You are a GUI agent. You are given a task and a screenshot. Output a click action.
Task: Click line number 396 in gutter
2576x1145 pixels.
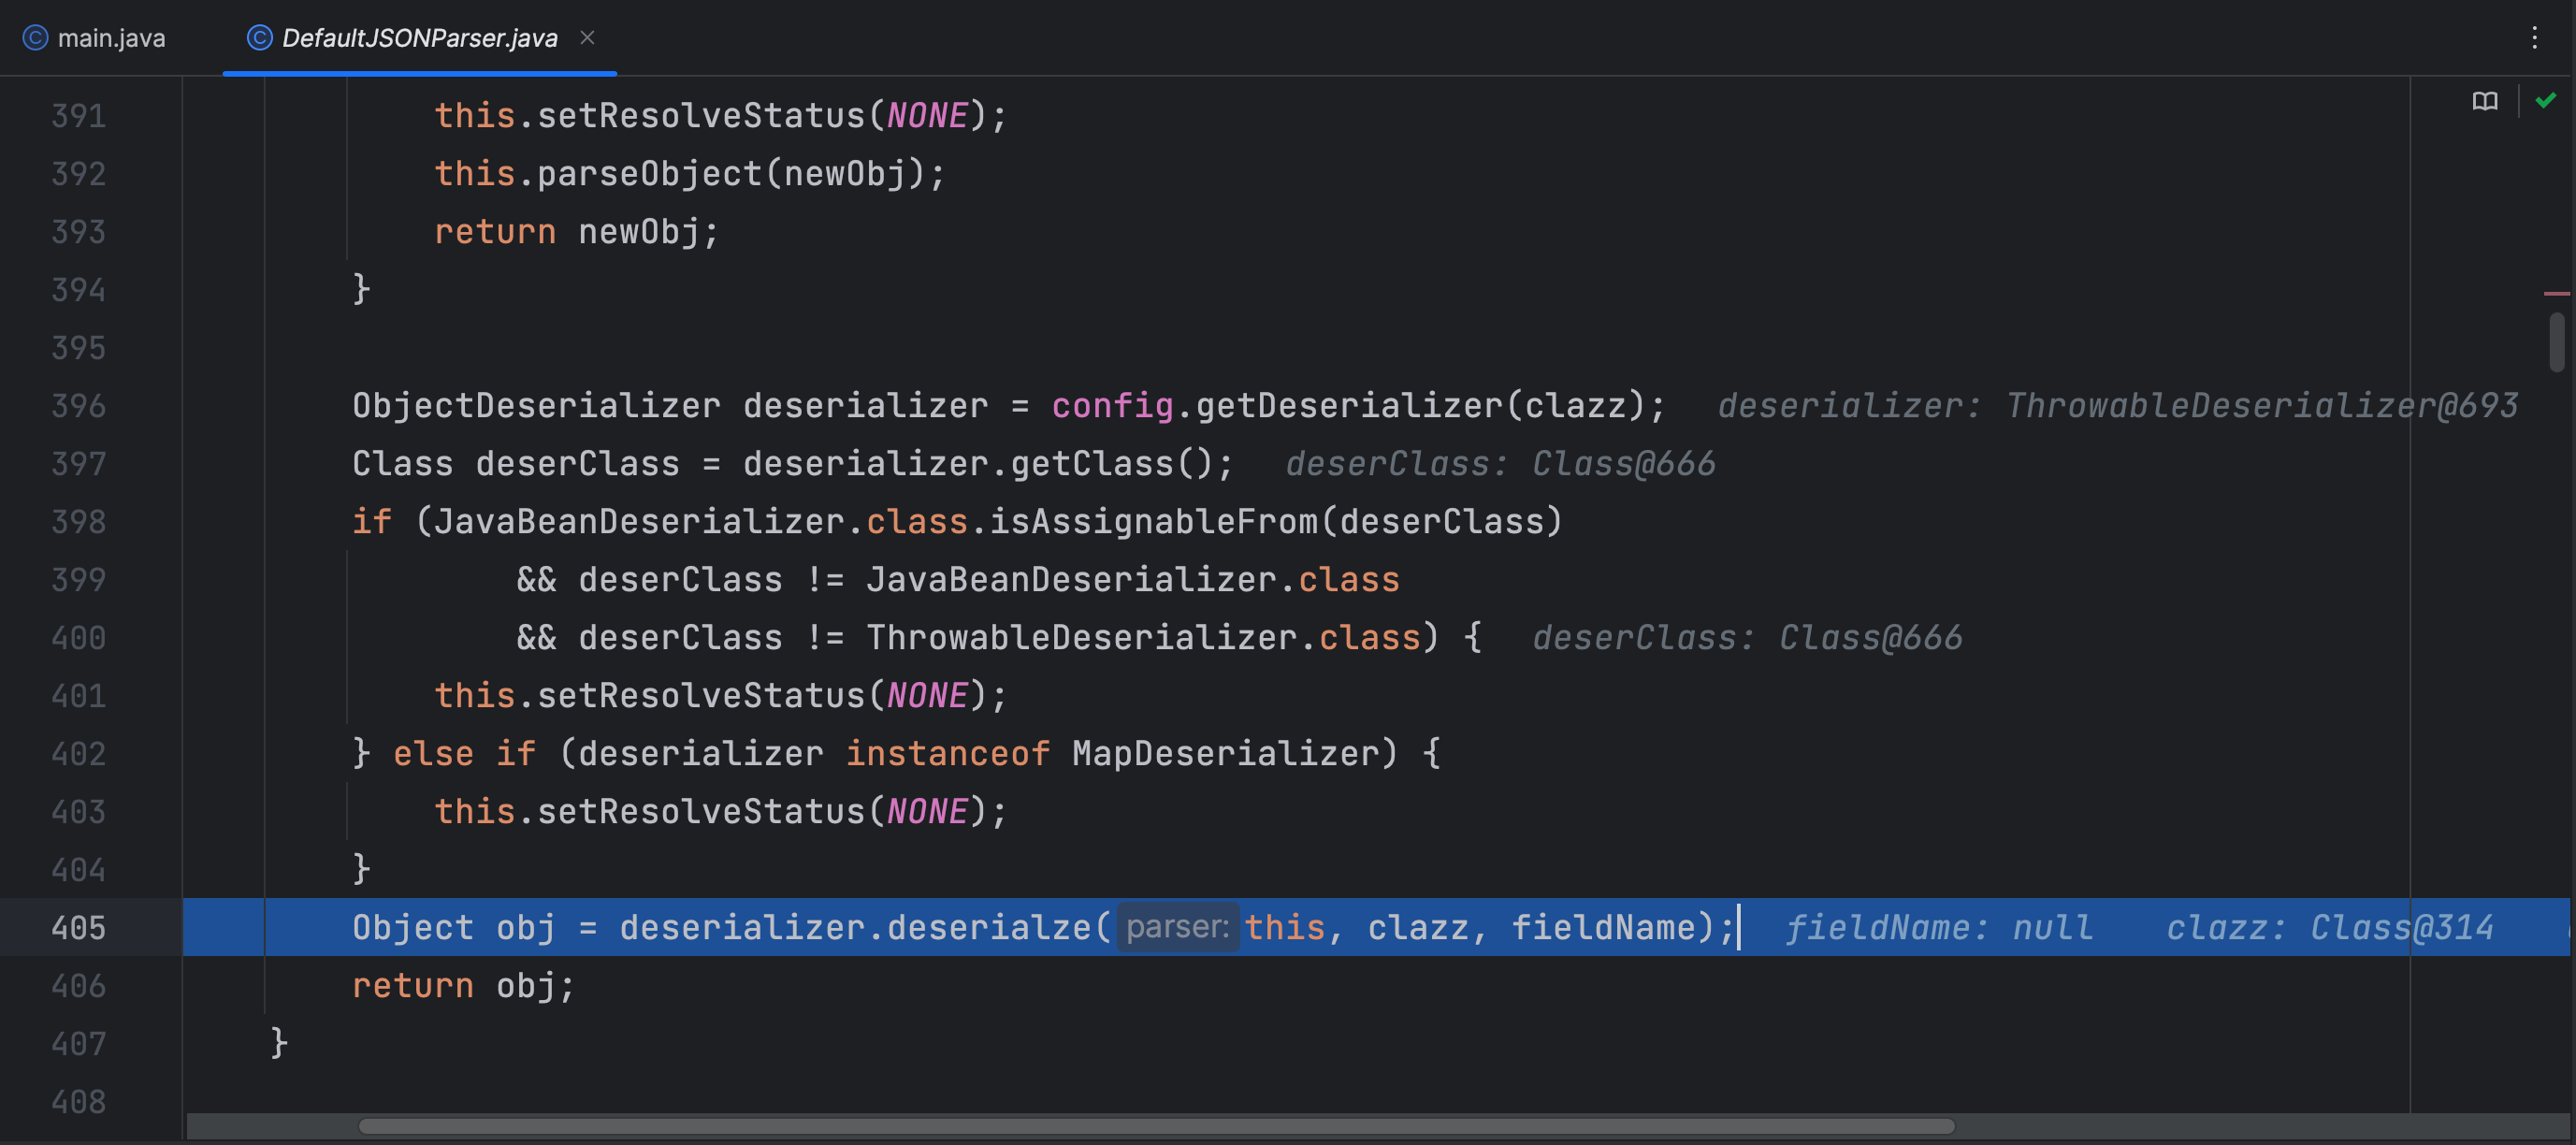click(x=78, y=406)
